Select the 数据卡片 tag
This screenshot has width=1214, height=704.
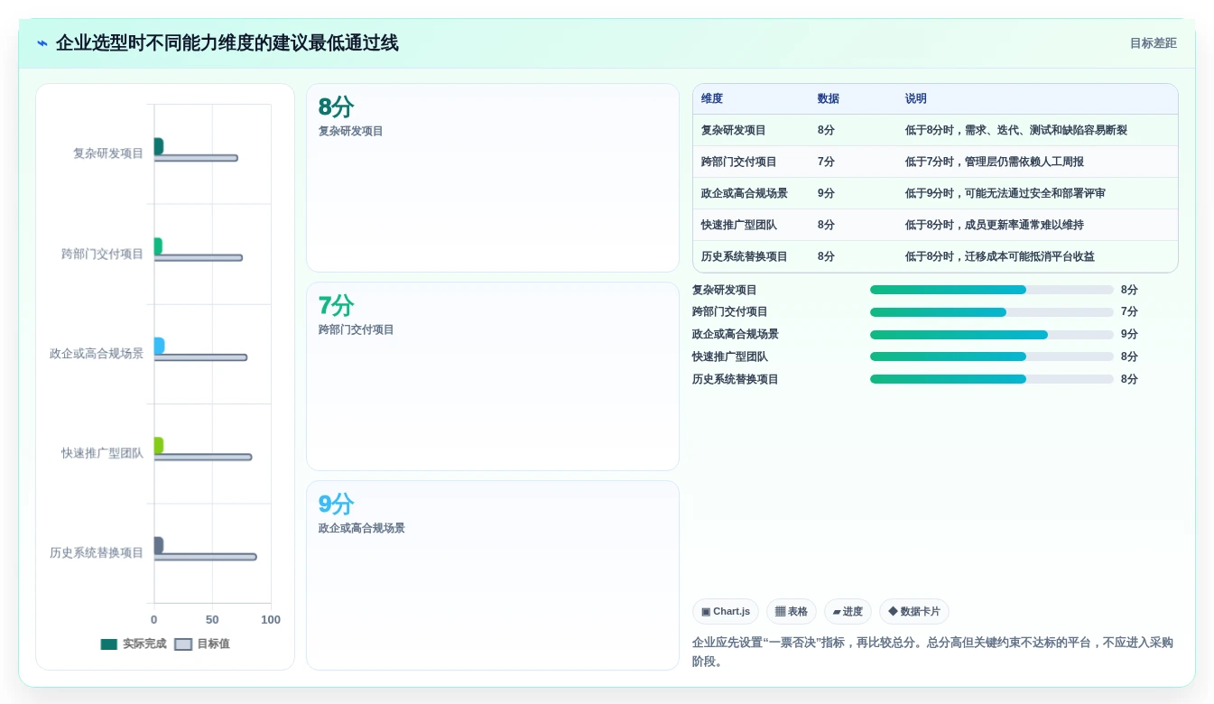coord(914,611)
